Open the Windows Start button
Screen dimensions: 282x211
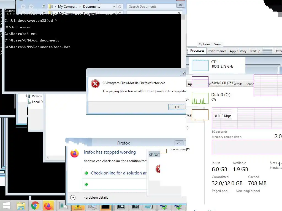click(x=7, y=206)
